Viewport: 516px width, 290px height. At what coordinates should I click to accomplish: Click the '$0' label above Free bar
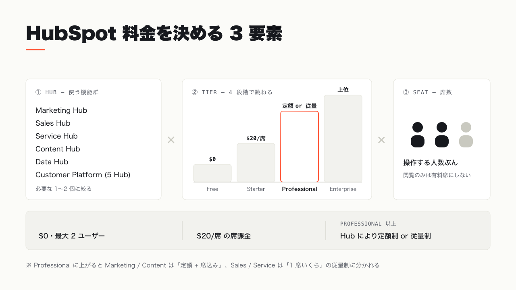[x=212, y=159]
